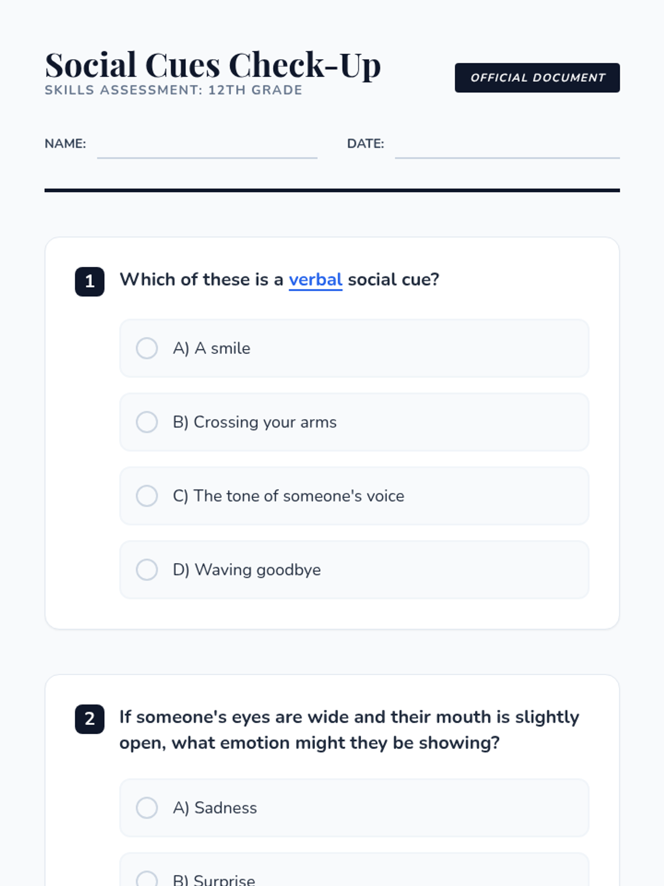
Task: Click the question 2 prompt text
Action: point(349,729)
